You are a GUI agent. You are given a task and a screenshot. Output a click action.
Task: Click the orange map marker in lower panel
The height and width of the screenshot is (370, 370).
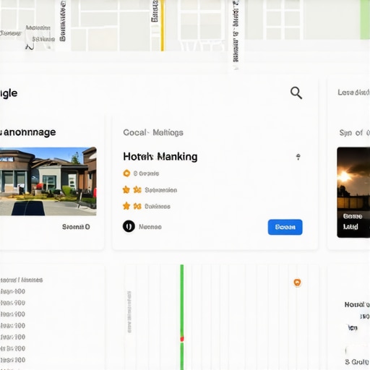[297, 283]
